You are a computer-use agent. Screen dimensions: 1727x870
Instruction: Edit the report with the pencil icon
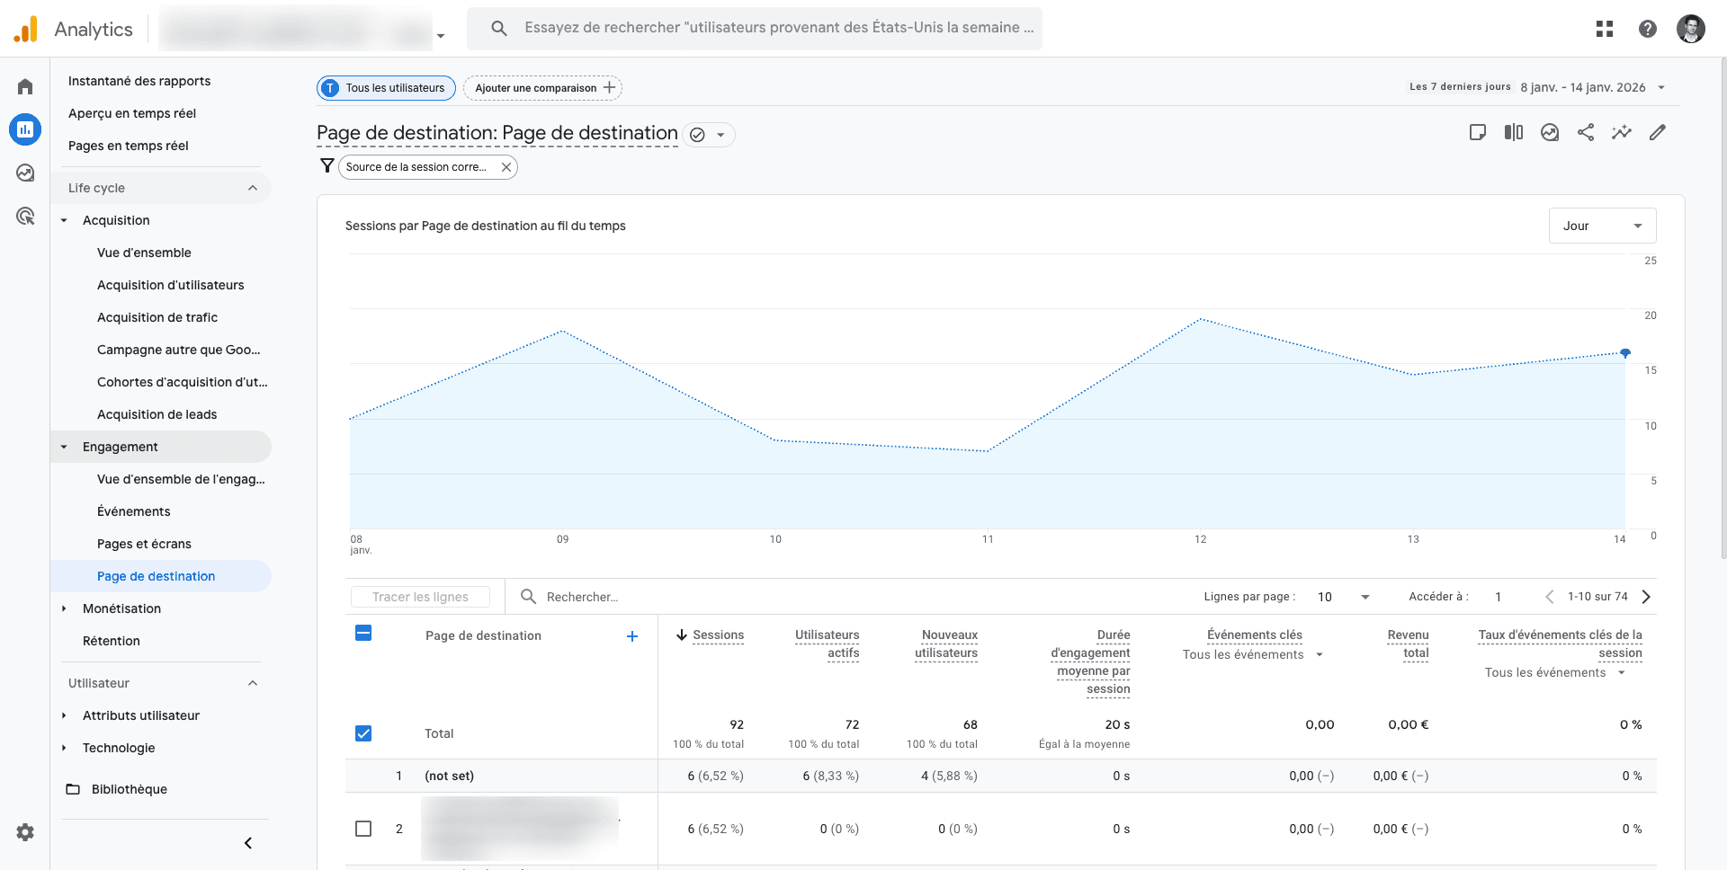tap(1659, 132)
